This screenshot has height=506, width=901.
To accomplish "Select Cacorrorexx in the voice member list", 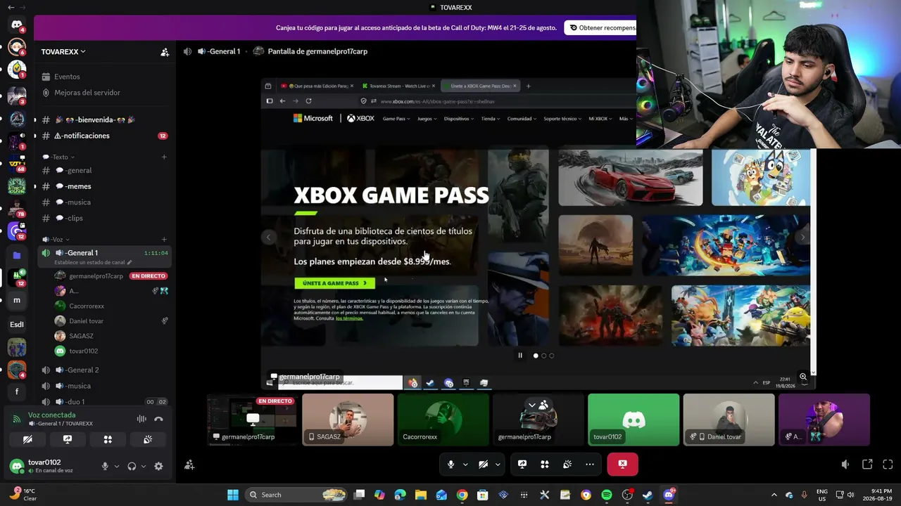I will pyautogui.click(x=87, y=306).
